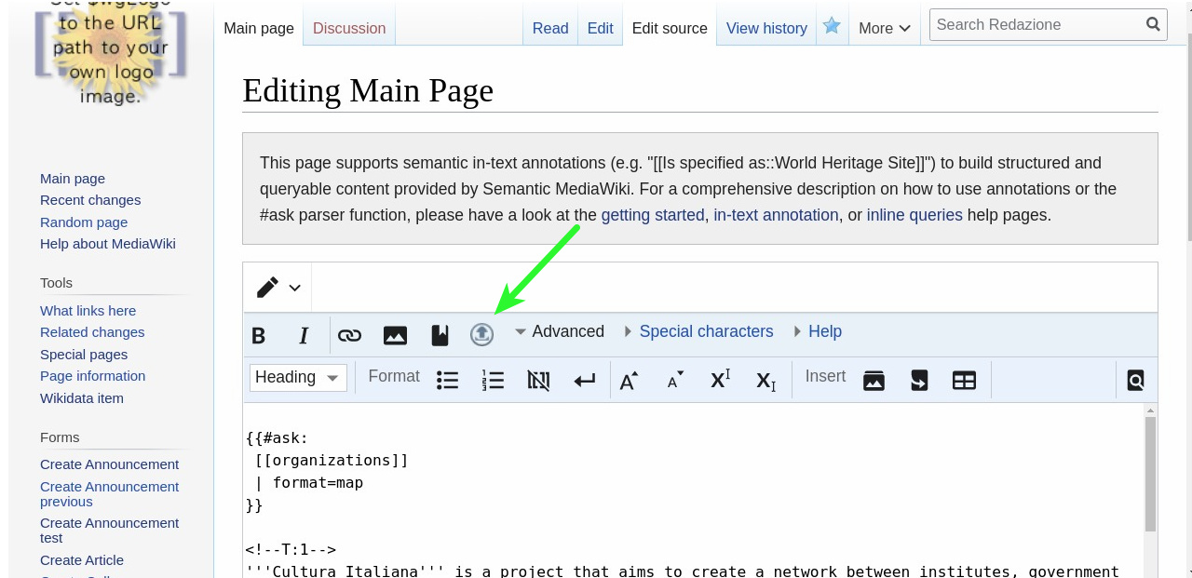Insert a numbered list
This screenshot has width=1192, height=578.
pos(493,380)
